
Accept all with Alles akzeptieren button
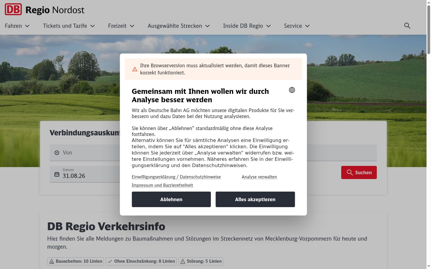[x=255, y=199]
